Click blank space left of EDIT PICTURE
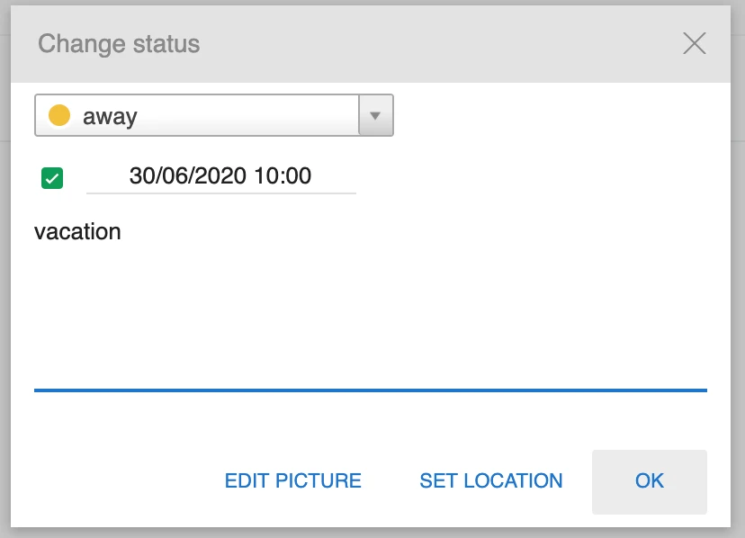 (117, 481)
